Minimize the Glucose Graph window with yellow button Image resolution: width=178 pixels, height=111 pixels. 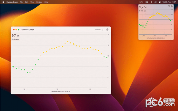pos(16,30)
